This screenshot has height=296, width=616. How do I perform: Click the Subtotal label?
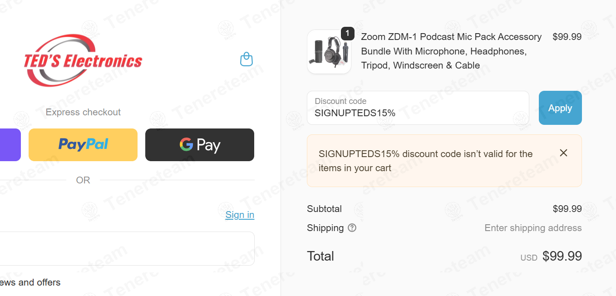click(324, 209)
